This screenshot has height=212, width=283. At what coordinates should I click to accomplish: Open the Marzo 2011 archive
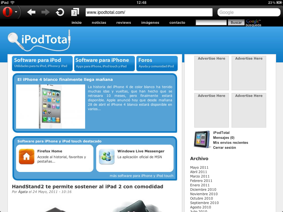click(x=200, y=176)
